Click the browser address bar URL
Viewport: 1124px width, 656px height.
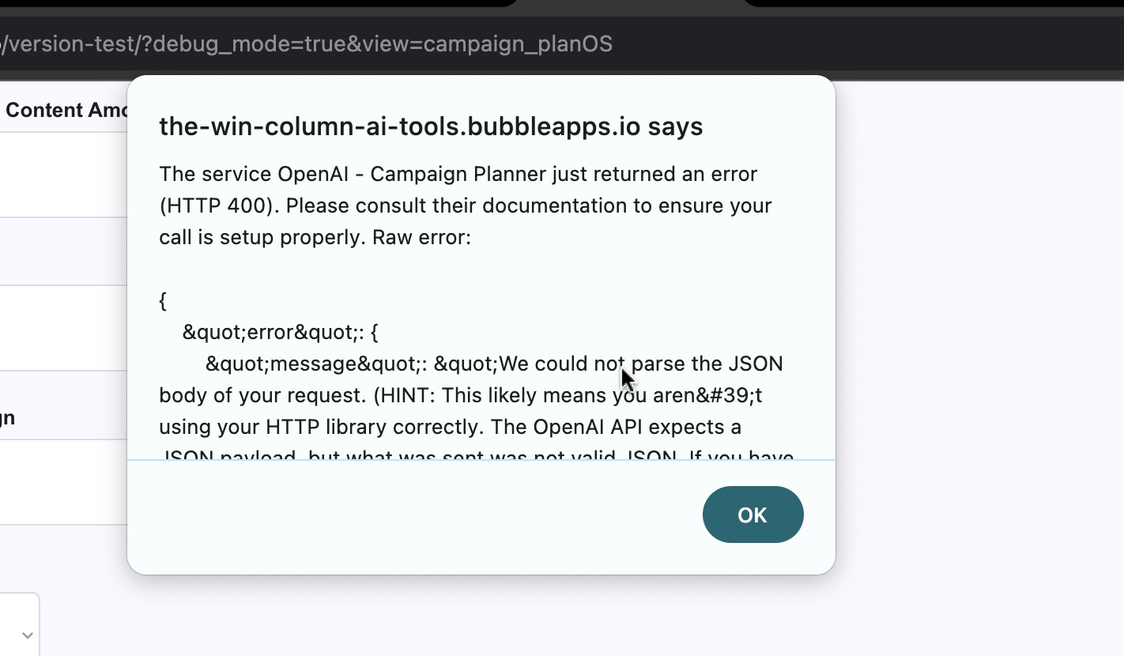point(307,43)
